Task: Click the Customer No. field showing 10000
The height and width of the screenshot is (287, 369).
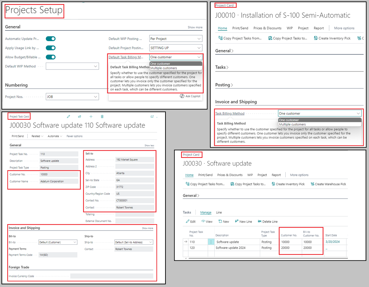Action: 59,174
